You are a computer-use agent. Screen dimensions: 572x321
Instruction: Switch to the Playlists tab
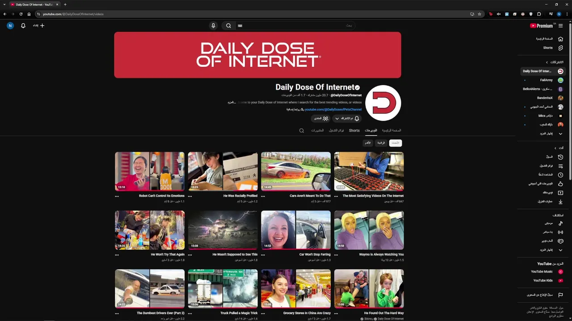336,131
